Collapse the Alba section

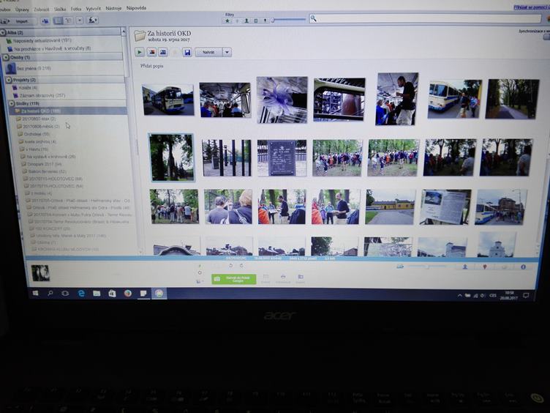tap(3, 33)
